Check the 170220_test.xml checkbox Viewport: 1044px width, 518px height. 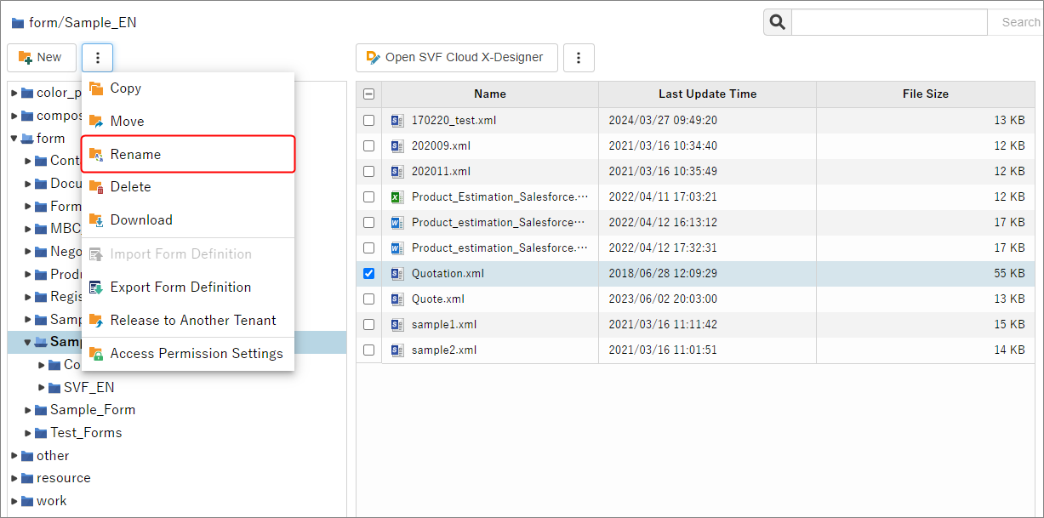pyautogui.click(x=368, y=121)
